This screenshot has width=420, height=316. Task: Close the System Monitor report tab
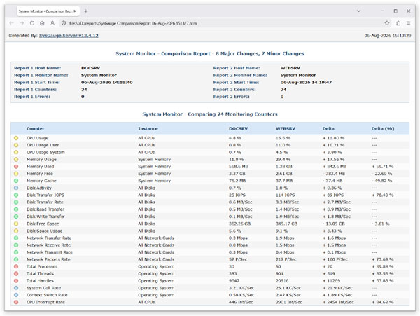click(76, 11)
